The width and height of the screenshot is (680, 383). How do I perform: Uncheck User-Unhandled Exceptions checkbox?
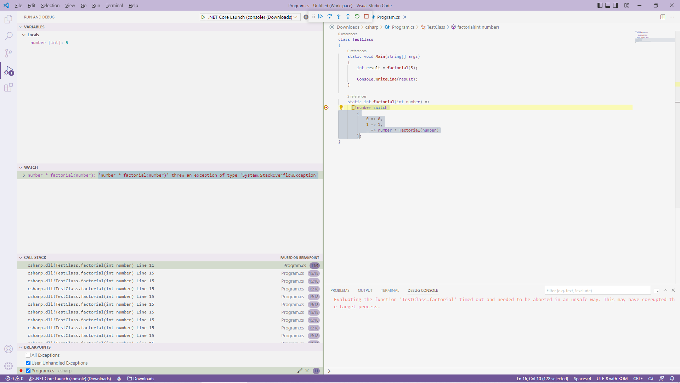[28, 363]
